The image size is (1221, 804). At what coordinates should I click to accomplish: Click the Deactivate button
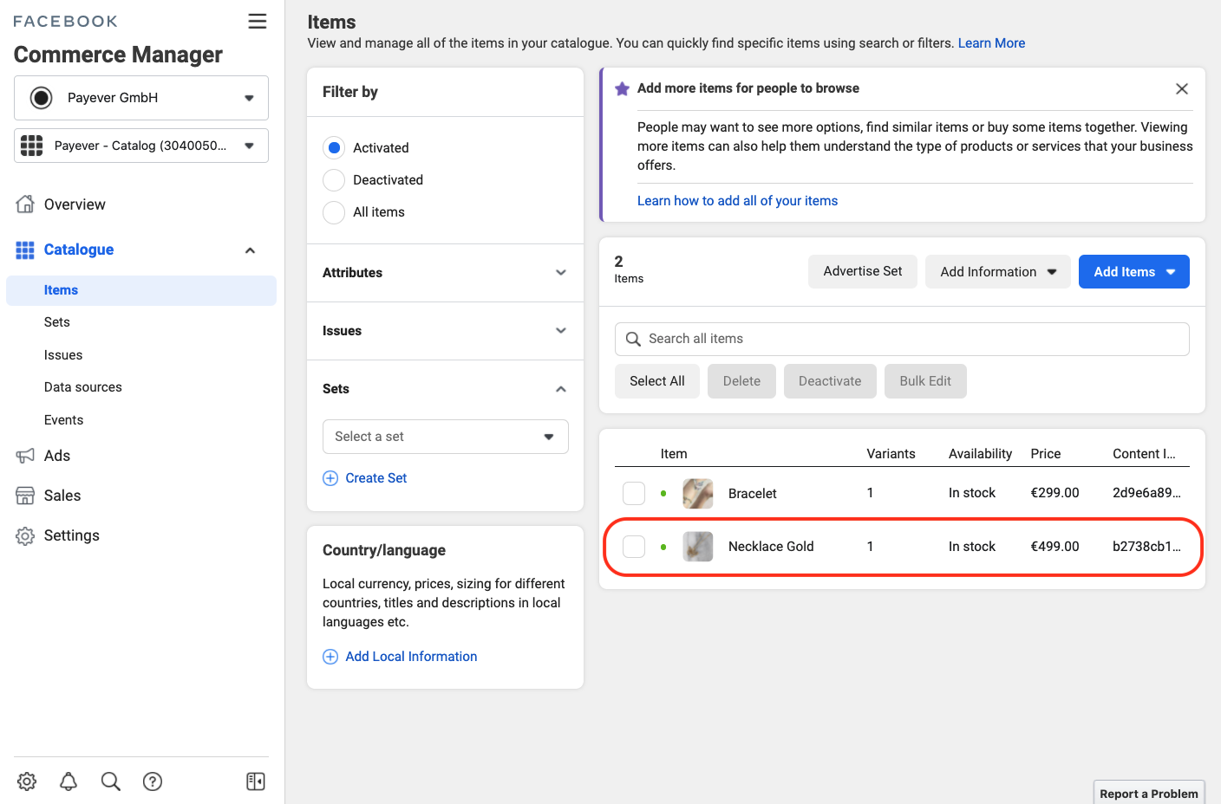tap(830, 381)
